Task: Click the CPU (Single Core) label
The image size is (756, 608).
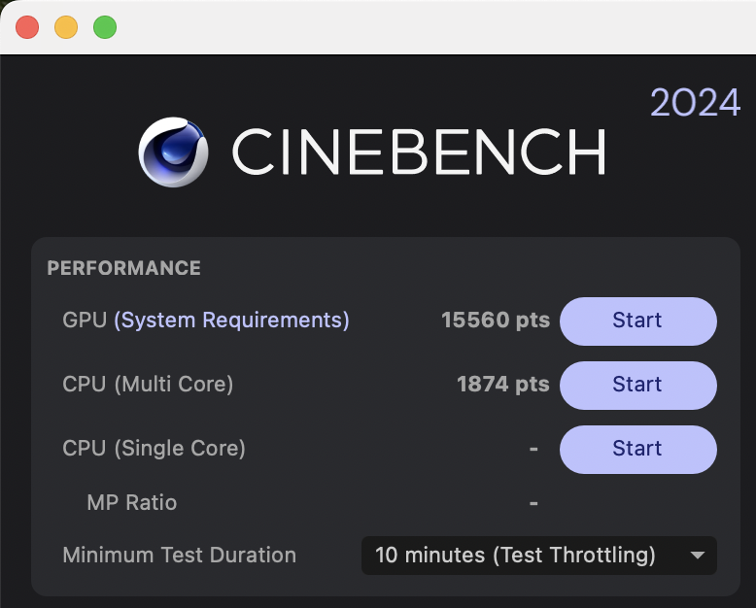Action: coord(154,448)
